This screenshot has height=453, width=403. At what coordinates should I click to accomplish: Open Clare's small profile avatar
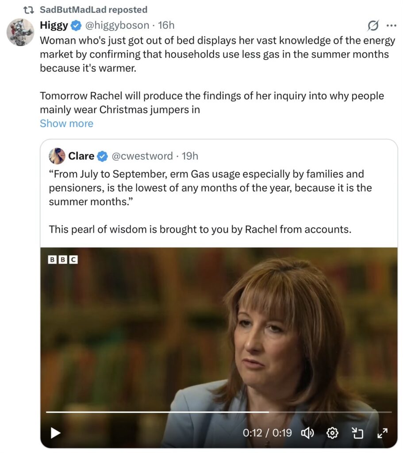click(57, 156)
